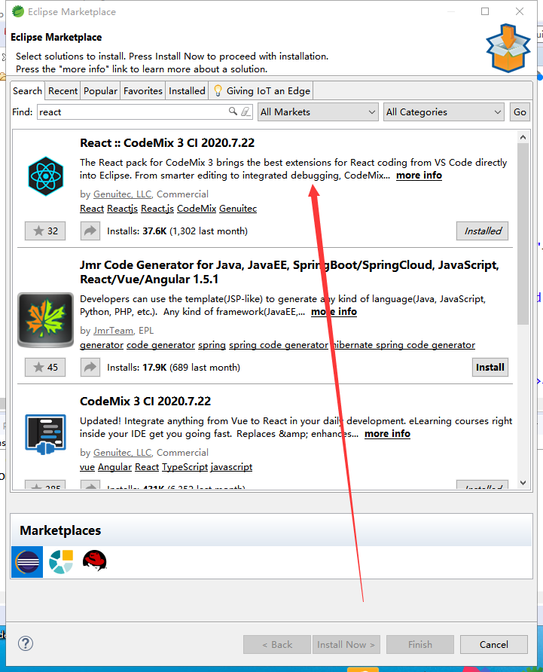The image size is (543, 672).
Task: Click the spring tag under Jmr Generator
Action: [x=212, y=345]
